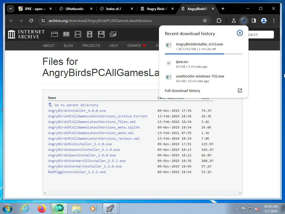
Task: Go forward to next page
Action: pos(21,21)
